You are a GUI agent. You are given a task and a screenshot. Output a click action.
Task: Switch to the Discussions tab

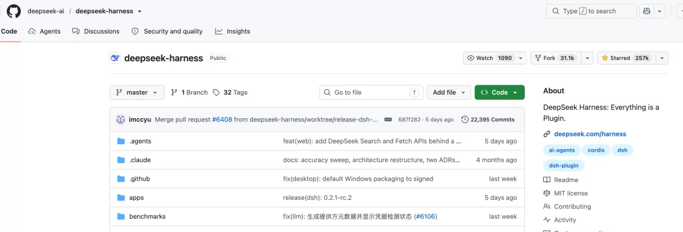96,32
